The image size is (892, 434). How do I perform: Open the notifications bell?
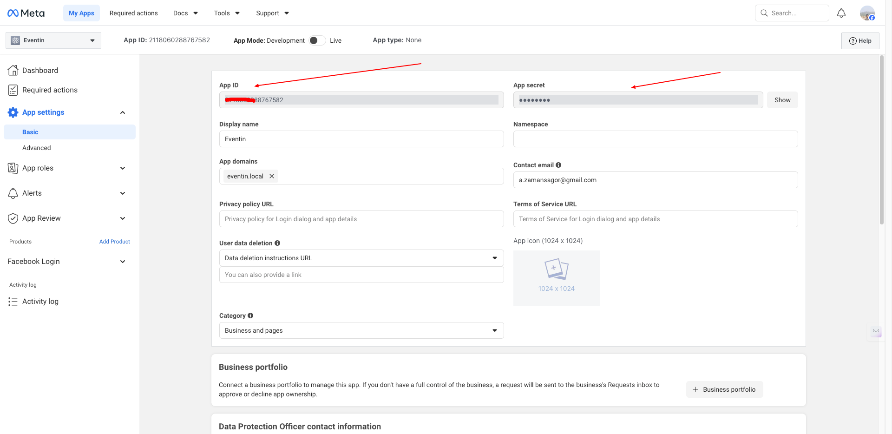[x=841, y=13]
